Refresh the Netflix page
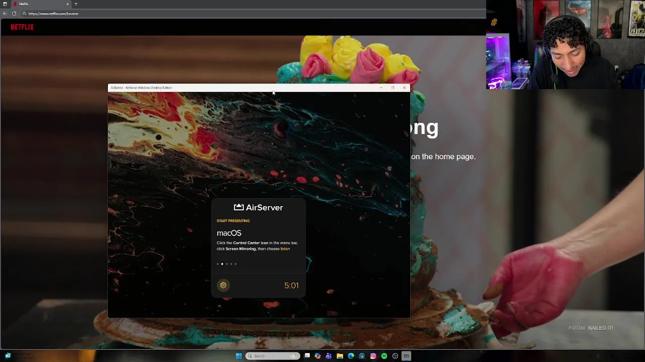 point(14,14)
